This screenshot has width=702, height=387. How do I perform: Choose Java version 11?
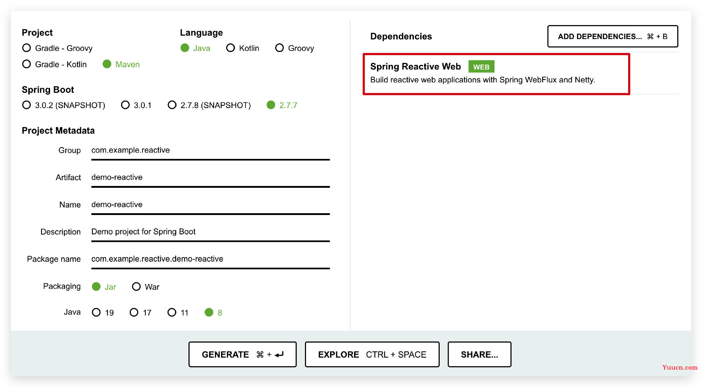pos(178,312)
